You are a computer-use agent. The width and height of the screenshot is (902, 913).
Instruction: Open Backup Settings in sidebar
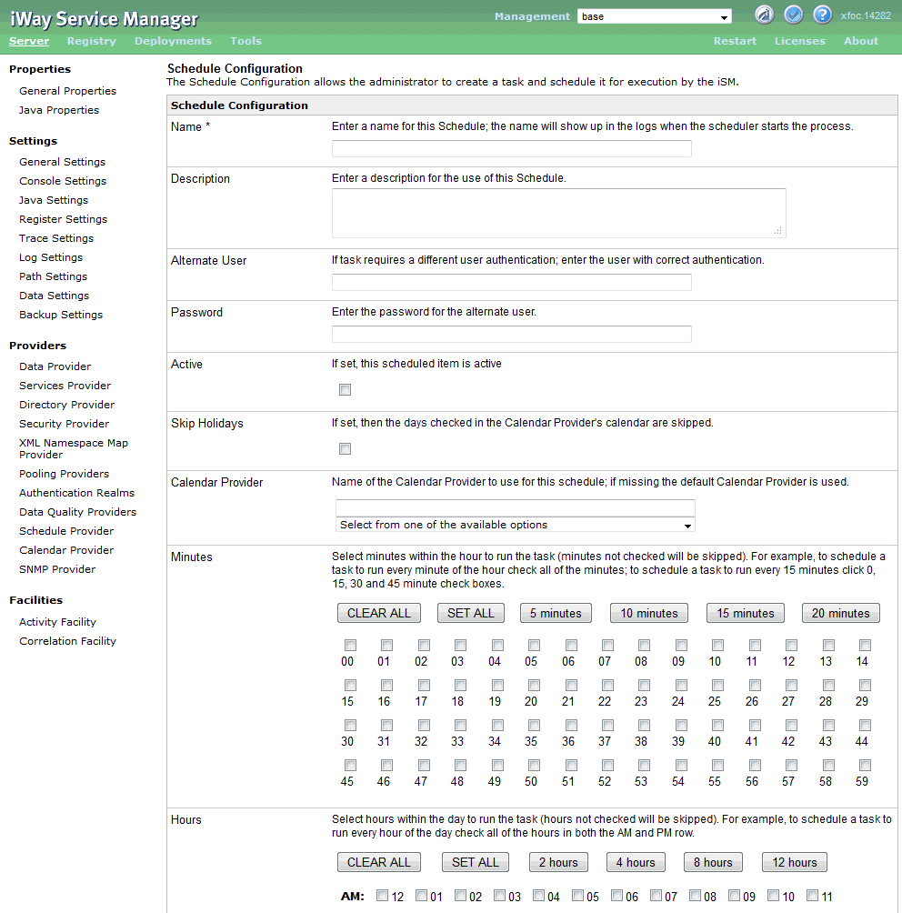[x=61, y=315]
